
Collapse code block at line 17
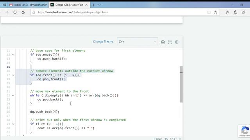tap(13, 75)
